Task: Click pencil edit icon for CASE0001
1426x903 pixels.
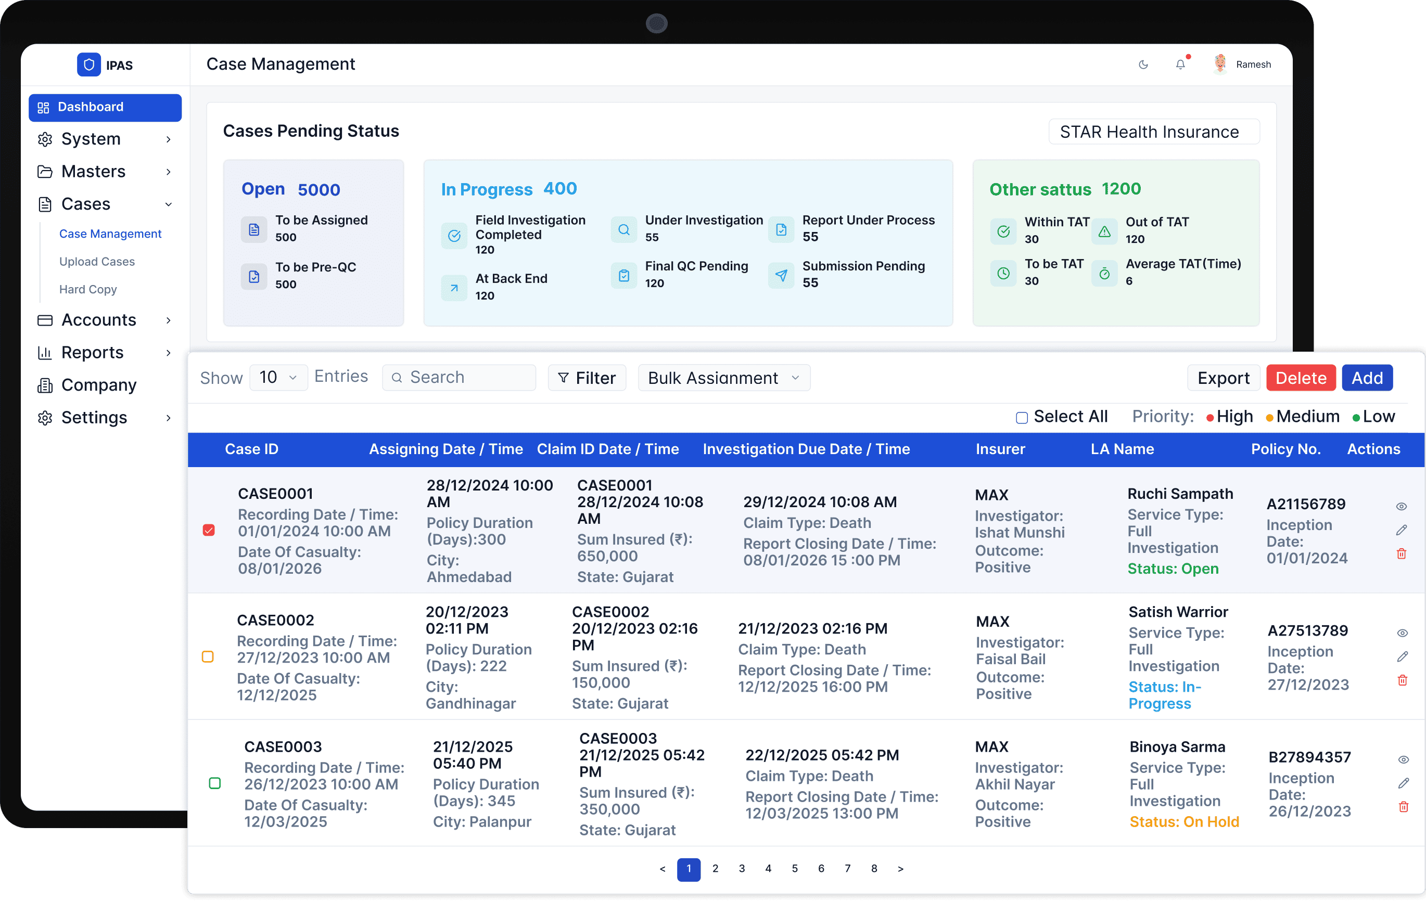Action: point(1400,530)
